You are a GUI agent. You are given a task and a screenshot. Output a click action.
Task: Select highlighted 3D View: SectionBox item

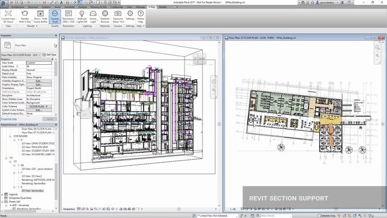[x=33, y=191]
